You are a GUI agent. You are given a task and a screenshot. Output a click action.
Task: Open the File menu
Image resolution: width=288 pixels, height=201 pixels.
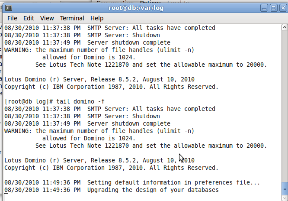[x=12, y=18]
